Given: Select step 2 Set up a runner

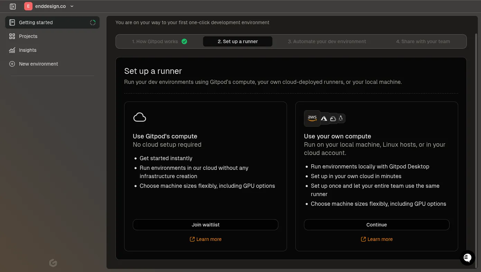Looking at the screenshot, I should coord(238,41).
